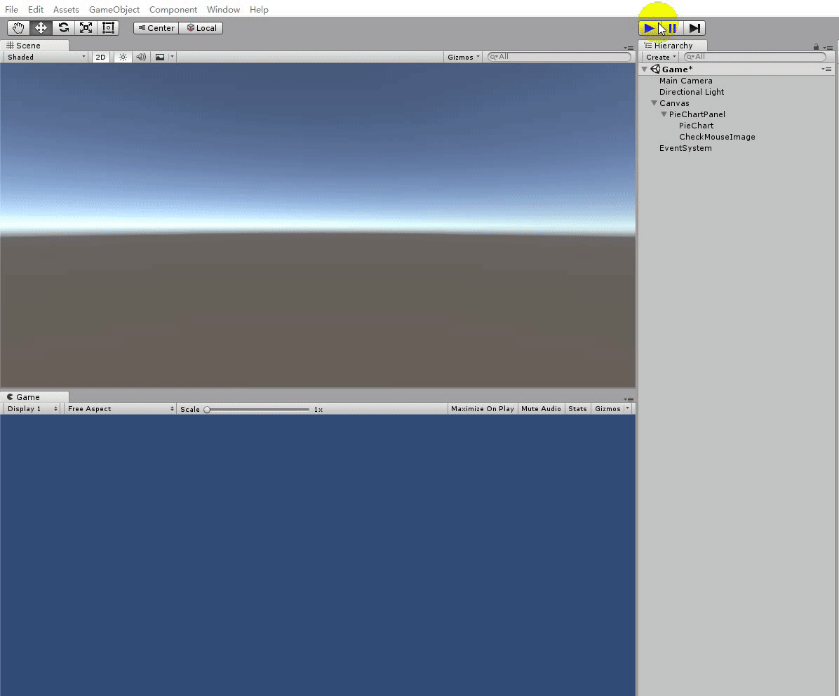The width and height of the screenshot is (839, 696).
Task: Click the Unity scene icon beside Game*
Action: 655,69
